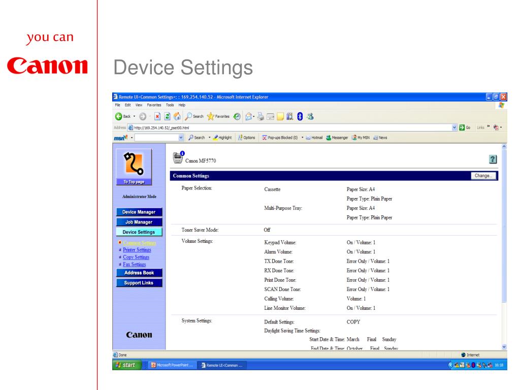520x390 pixels.
Task: Click MSN toolbar Search button
Action: 197,138
